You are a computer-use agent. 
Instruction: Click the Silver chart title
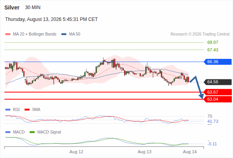click(x=12, y=8)
